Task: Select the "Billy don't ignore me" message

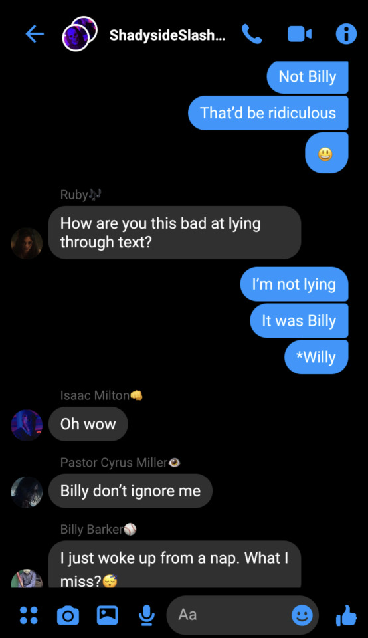Action: 130,490
